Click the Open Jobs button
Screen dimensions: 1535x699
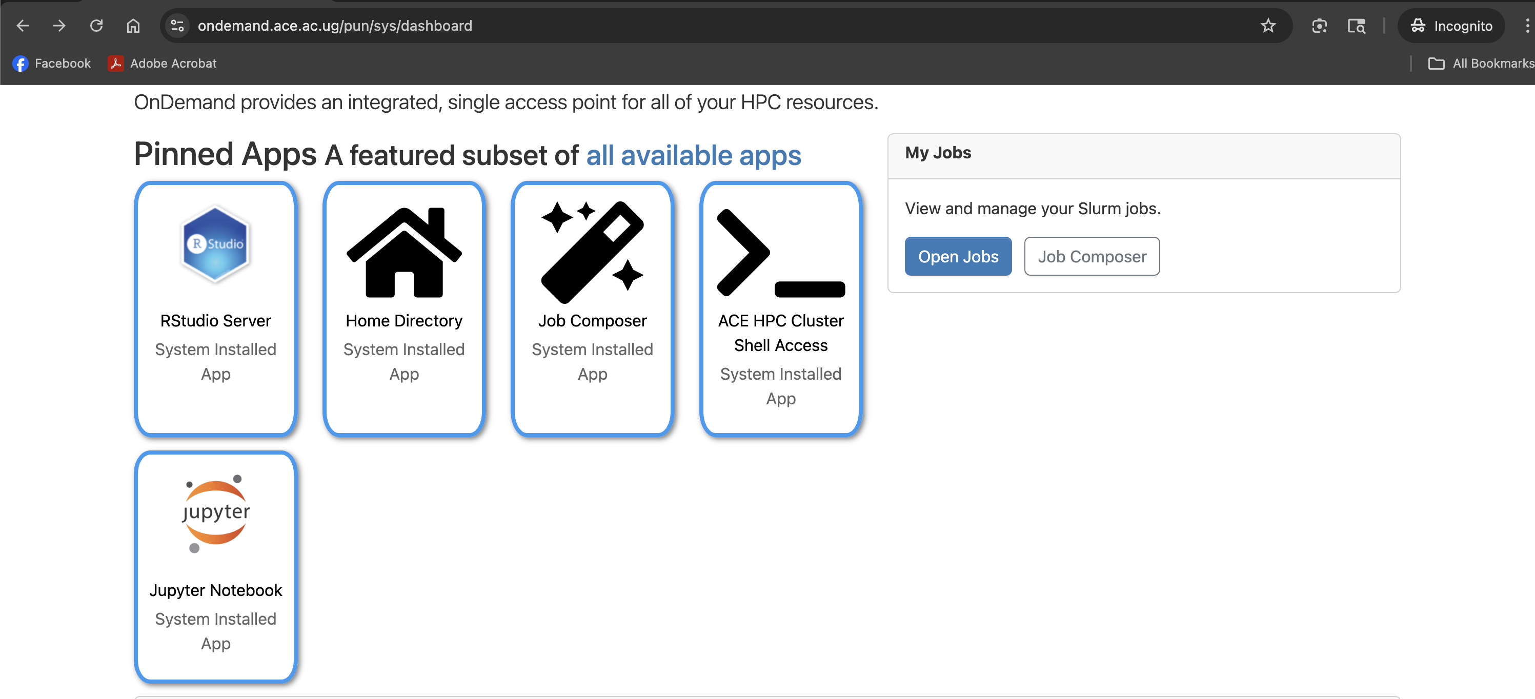[x=958, y=257]
